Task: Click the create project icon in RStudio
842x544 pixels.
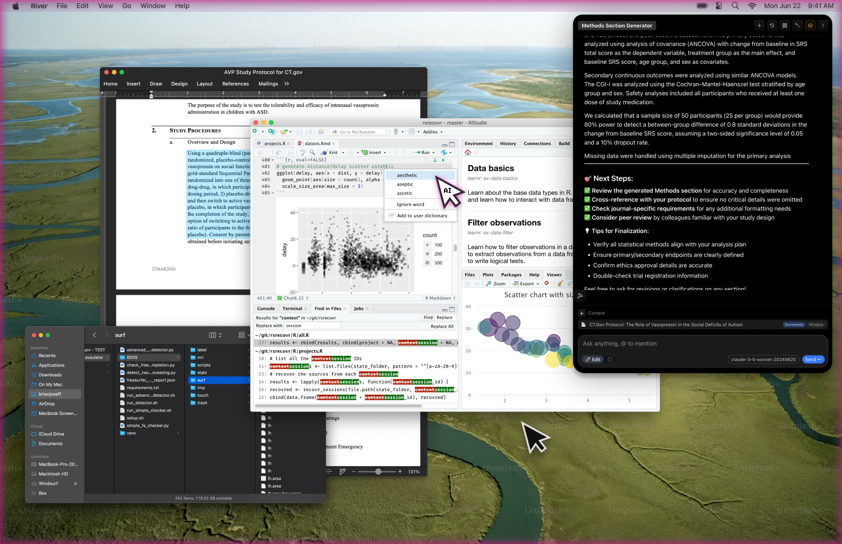Action: click(x=271, y=131)
